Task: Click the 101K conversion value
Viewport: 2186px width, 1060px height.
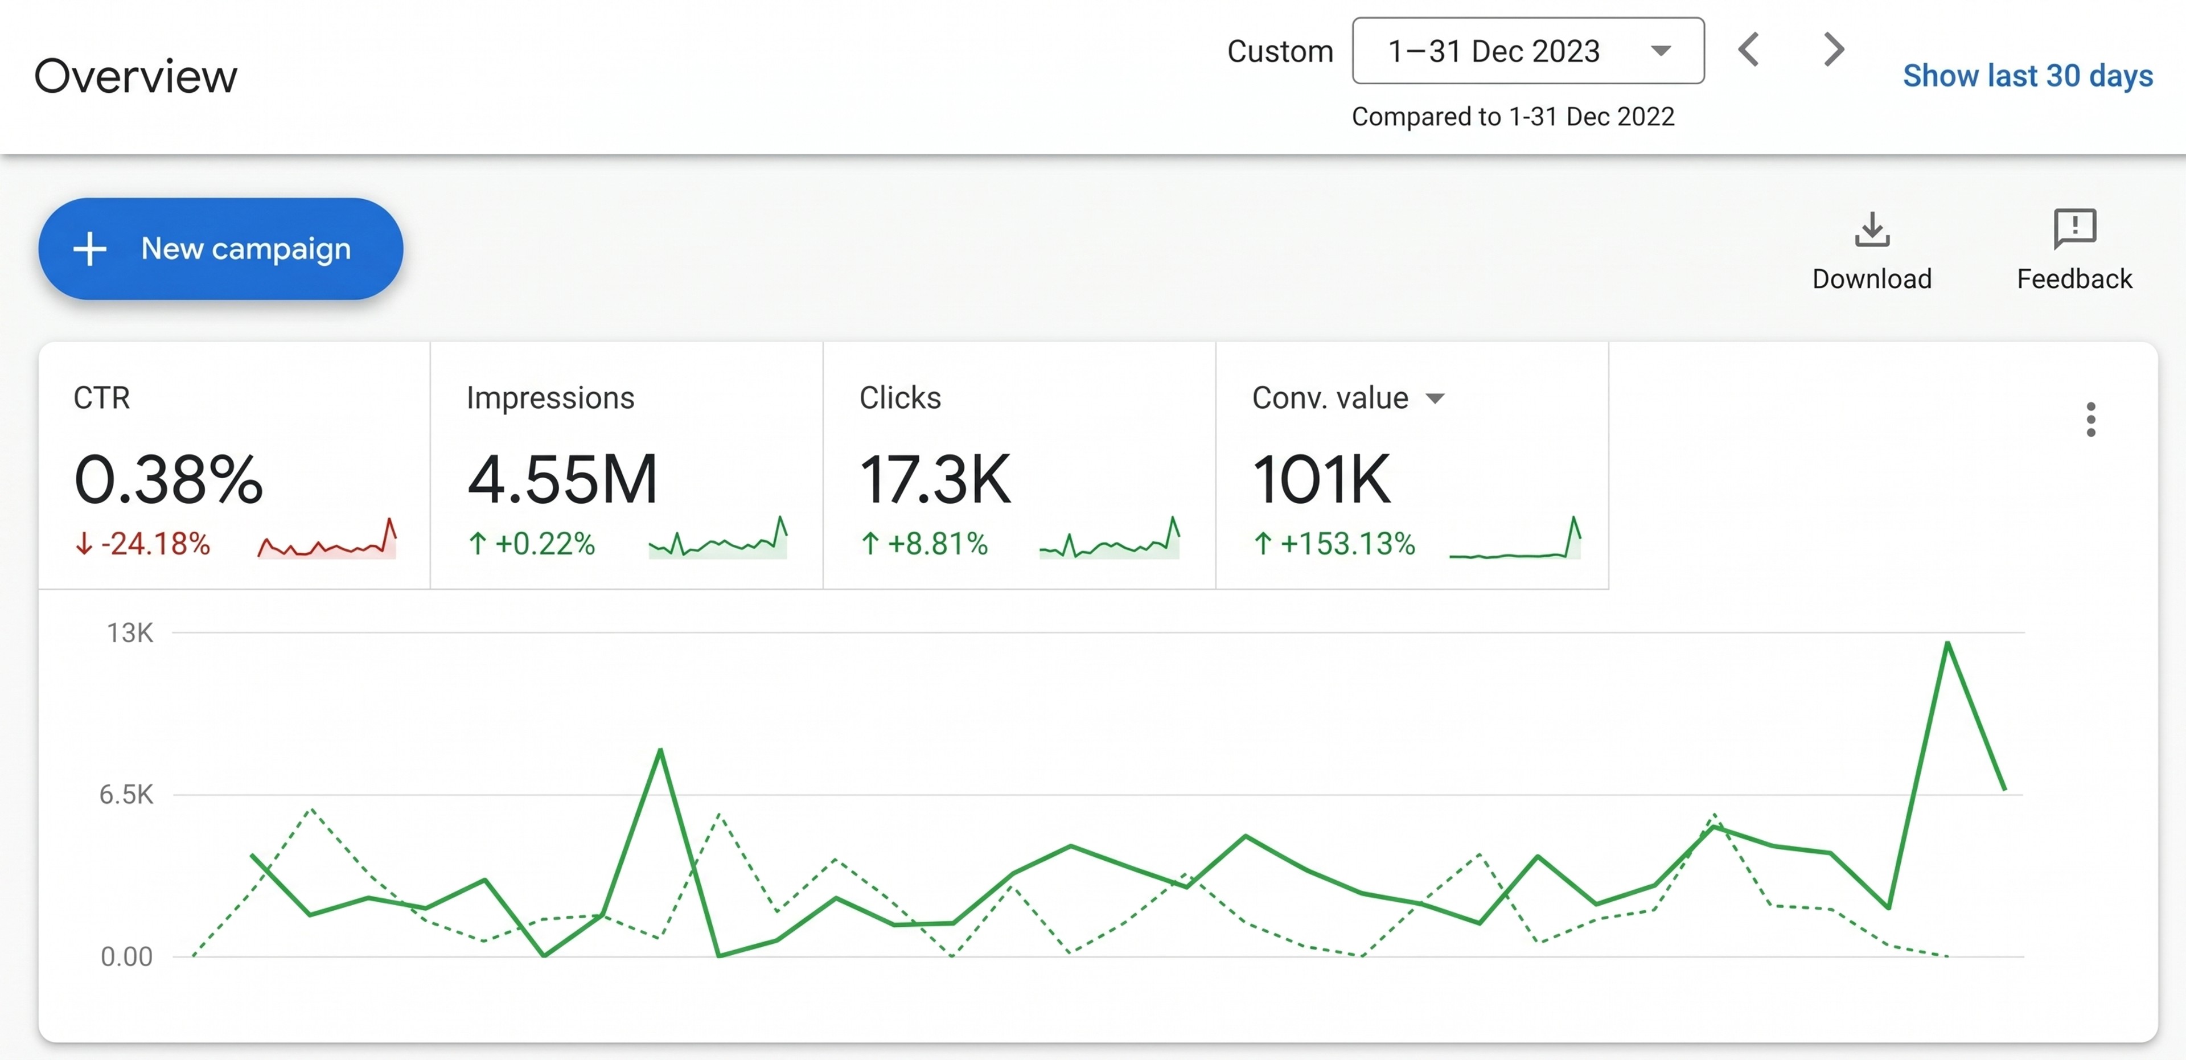Action: pos(1322,479)
